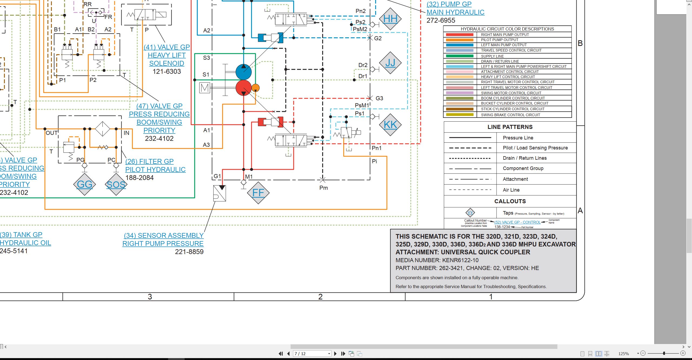Click the part number 188-2084
The width and height of the screenshot is (692, 360).
click(139, 178)
